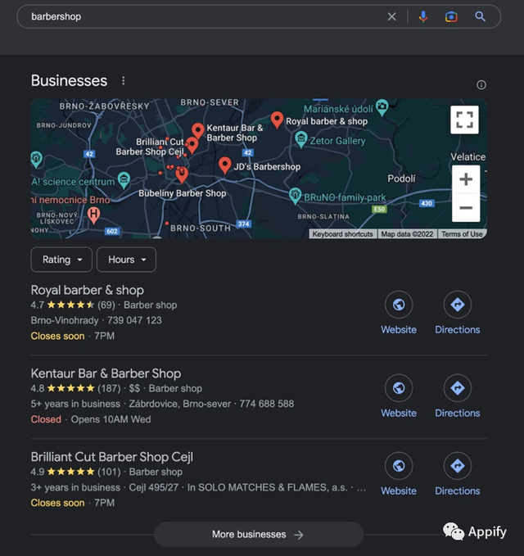The image size is (524, 556).
Task: Open the Zetor Gallery marker on the map
Action: [301, 139]
